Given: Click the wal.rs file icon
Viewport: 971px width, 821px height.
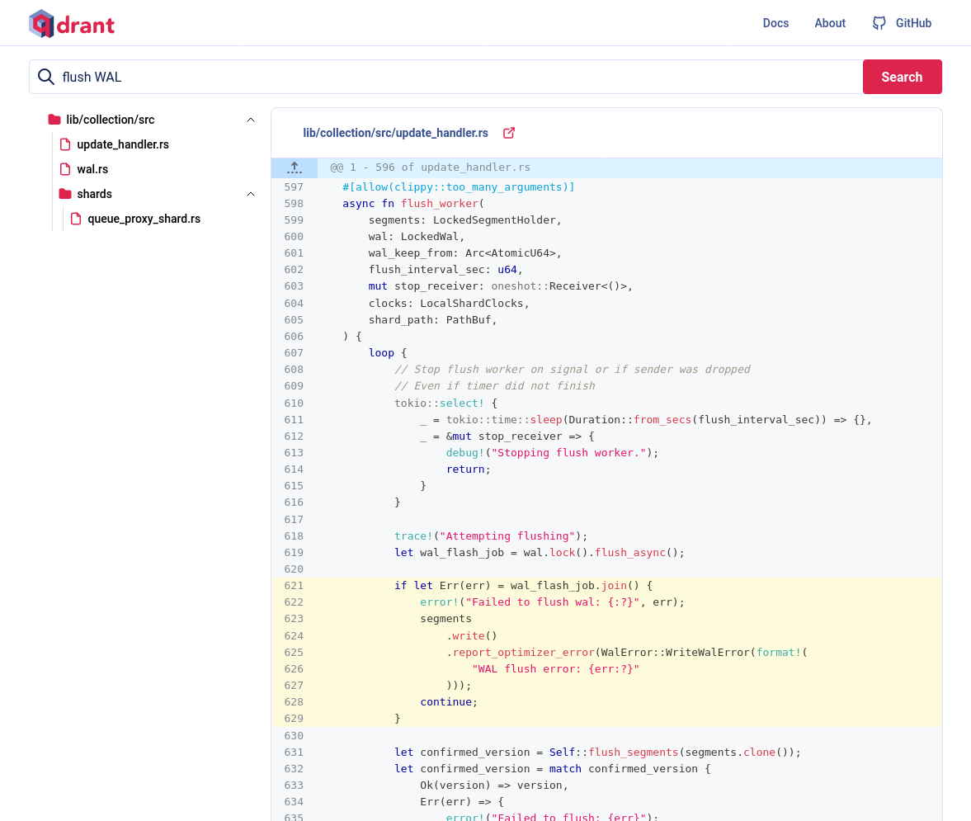Looking at the screenshot, I should 65,169.
